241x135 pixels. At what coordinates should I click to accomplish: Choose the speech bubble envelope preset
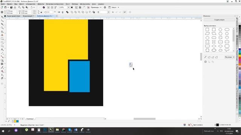tap(227, 50)
